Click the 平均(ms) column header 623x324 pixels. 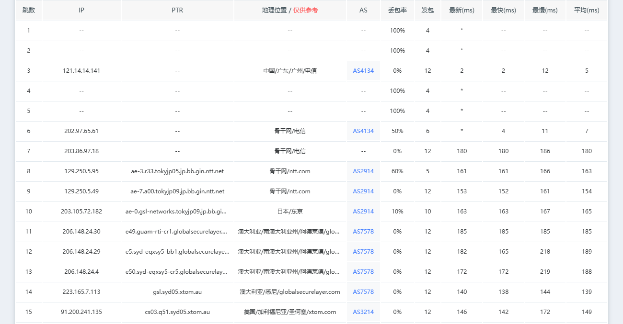coord(587,10)
